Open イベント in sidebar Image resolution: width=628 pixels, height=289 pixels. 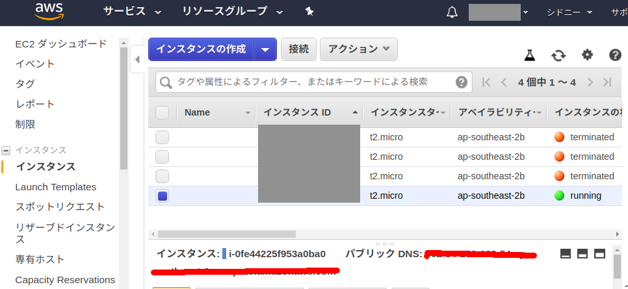(x=35, y=64)
